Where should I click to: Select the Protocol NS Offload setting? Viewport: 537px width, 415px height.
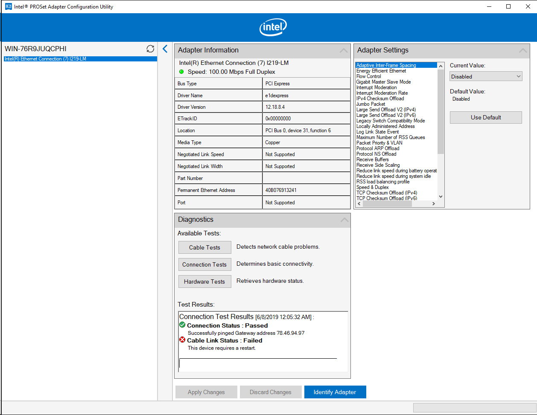tap(396, 154)
